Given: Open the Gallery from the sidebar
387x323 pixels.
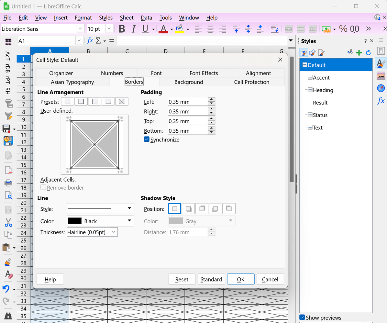Looking at the screenshot, I should coord(381,76).
